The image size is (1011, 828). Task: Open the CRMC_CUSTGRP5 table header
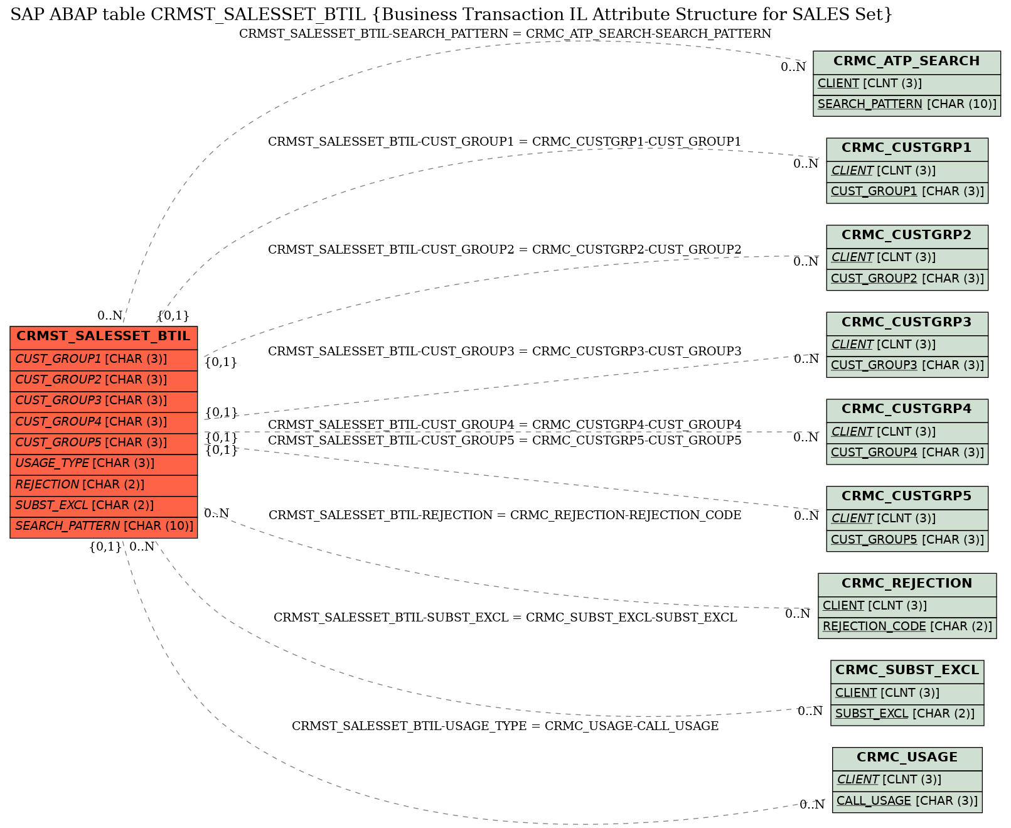(x=907, y=497)
